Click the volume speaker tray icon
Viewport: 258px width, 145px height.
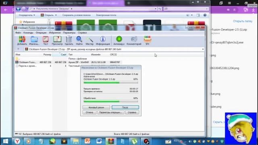[x=190, y=141]
